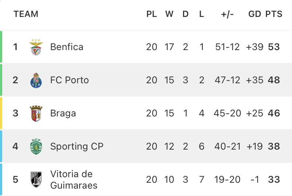Image resolution: width=292 pixels, height=196 pixels.
Task: Sort table by PTS column header
Action: [274, 14]
